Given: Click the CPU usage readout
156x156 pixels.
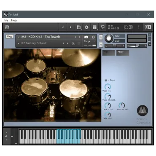Looking at the screenshot, I should coord(128,26).
